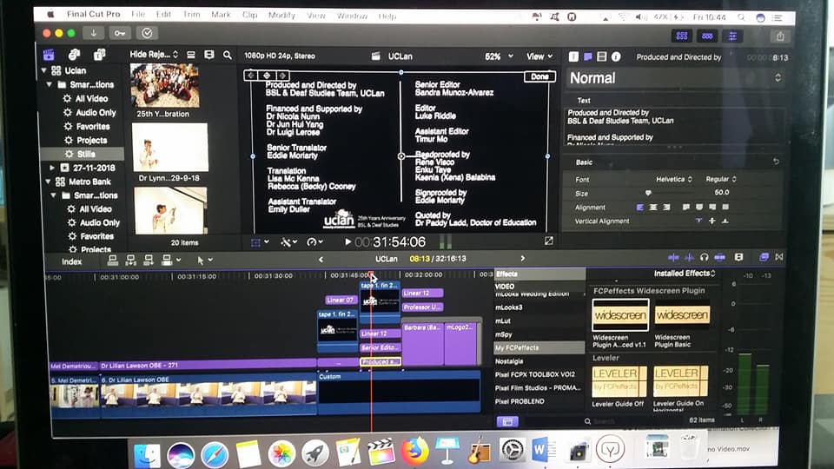The height and width of the screenshot is (469, 834).
Task: Click the import media arrow button
Action: click(x=93, y=34)
